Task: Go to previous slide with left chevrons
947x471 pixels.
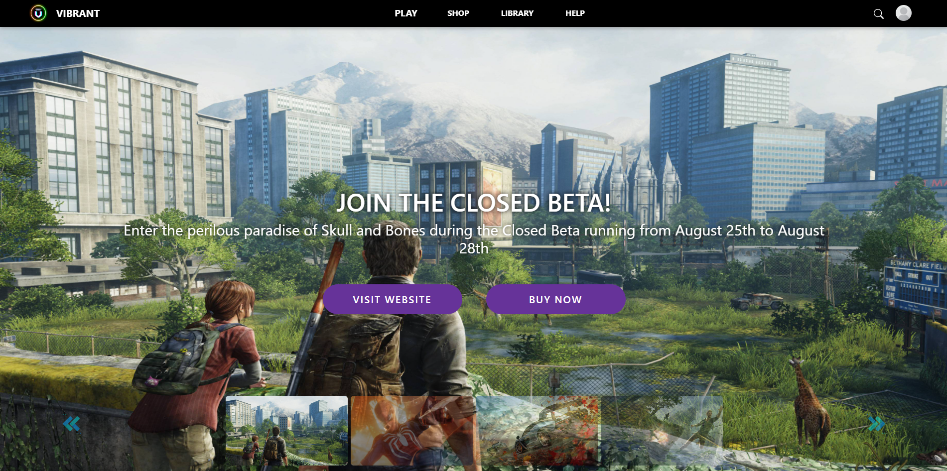Action: click(71, 424)
